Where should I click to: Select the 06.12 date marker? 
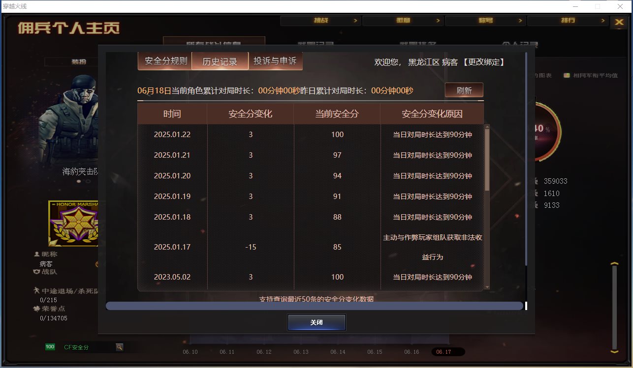tap(264, 352)
